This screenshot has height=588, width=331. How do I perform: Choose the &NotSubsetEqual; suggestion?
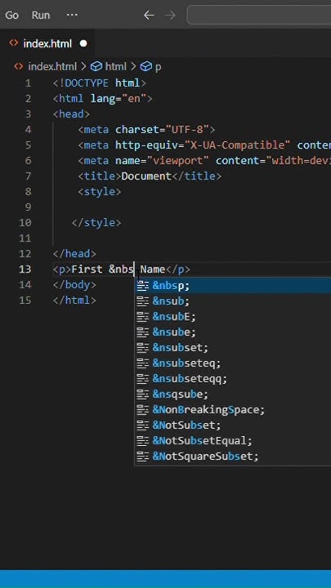[x=233, y=441]
